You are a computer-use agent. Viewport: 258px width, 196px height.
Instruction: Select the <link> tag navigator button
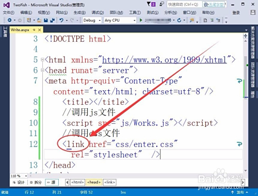109,182
